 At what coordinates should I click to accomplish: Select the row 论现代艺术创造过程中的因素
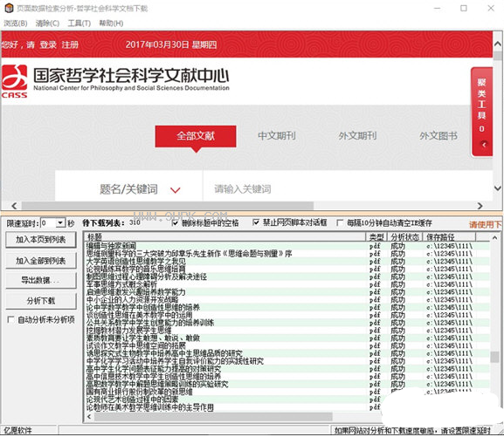pyautogui.click(x=287, y=399)
